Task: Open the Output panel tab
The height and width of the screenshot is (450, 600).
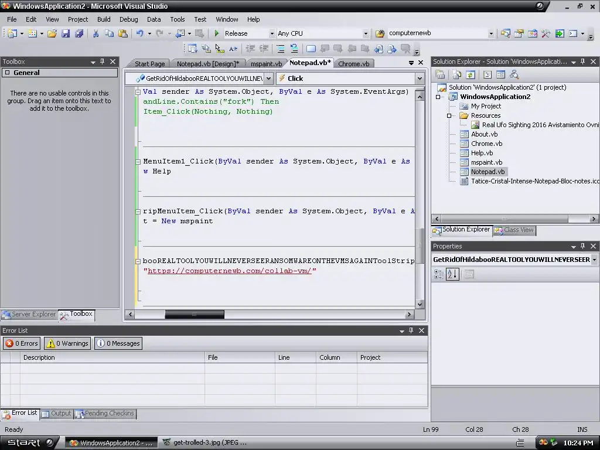Action: (x=57, y=414)
